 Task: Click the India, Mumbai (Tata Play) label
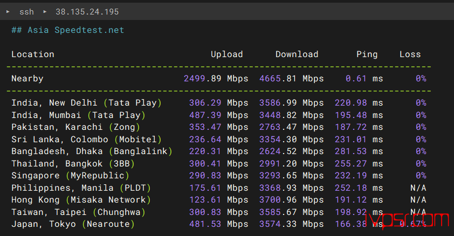point(79,115)
